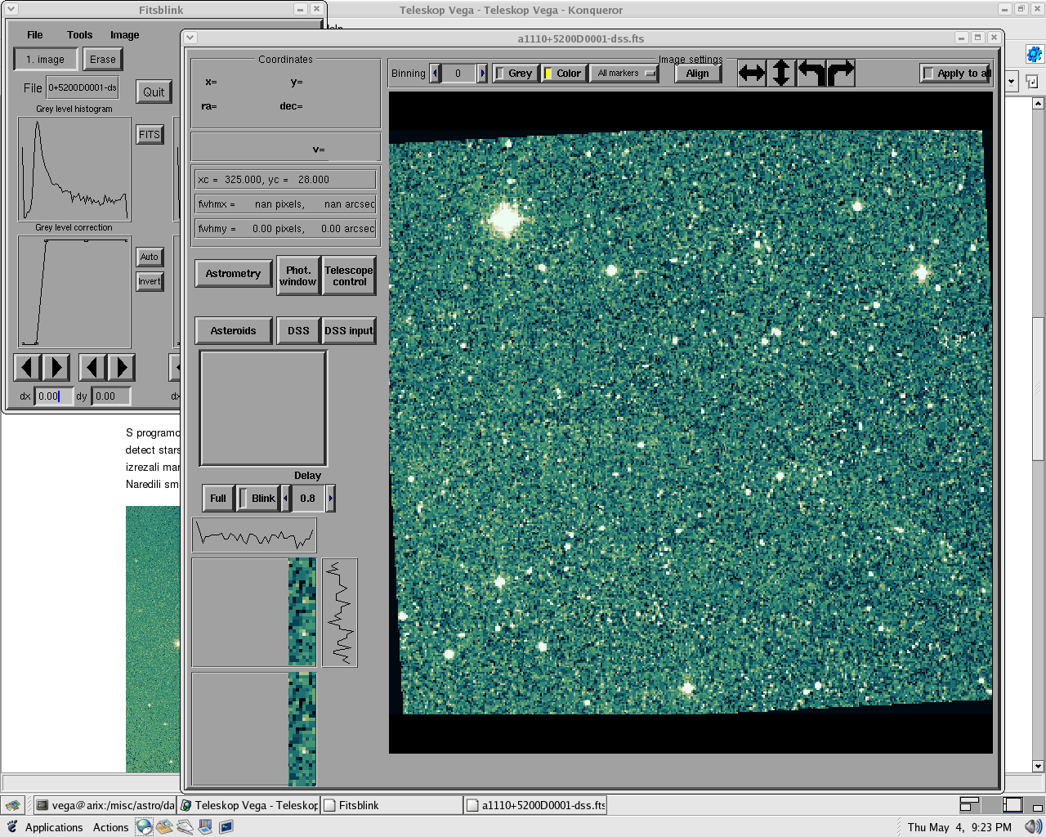Click the second left arrow beside dy field
The height and width of the screenshot is (837, 1046).
point(92,367)
